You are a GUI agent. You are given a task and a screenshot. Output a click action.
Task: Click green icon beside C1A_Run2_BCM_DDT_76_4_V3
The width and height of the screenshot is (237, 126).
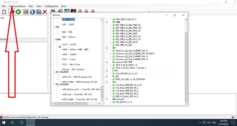point(113,85)
